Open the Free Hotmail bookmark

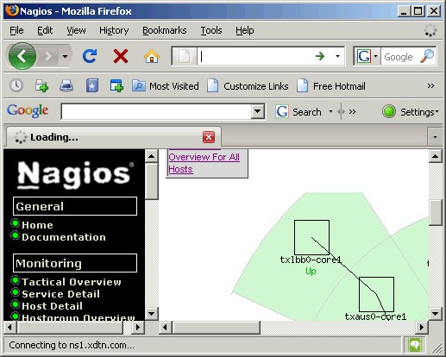pos(331,86)
